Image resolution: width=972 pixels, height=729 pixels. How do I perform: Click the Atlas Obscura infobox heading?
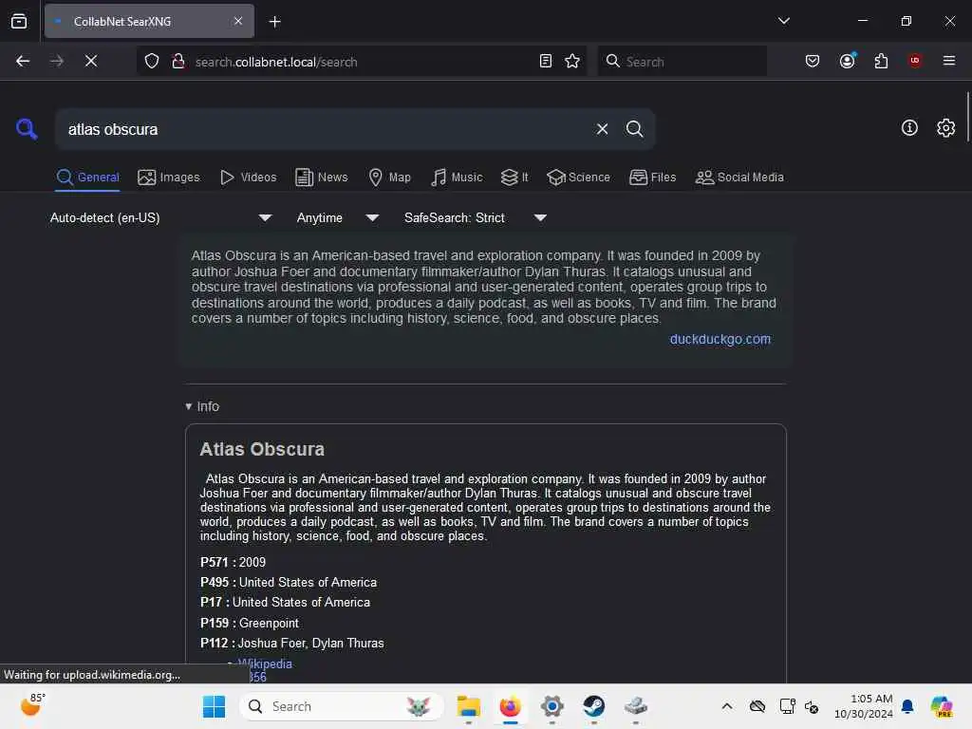tap(262, 449)
